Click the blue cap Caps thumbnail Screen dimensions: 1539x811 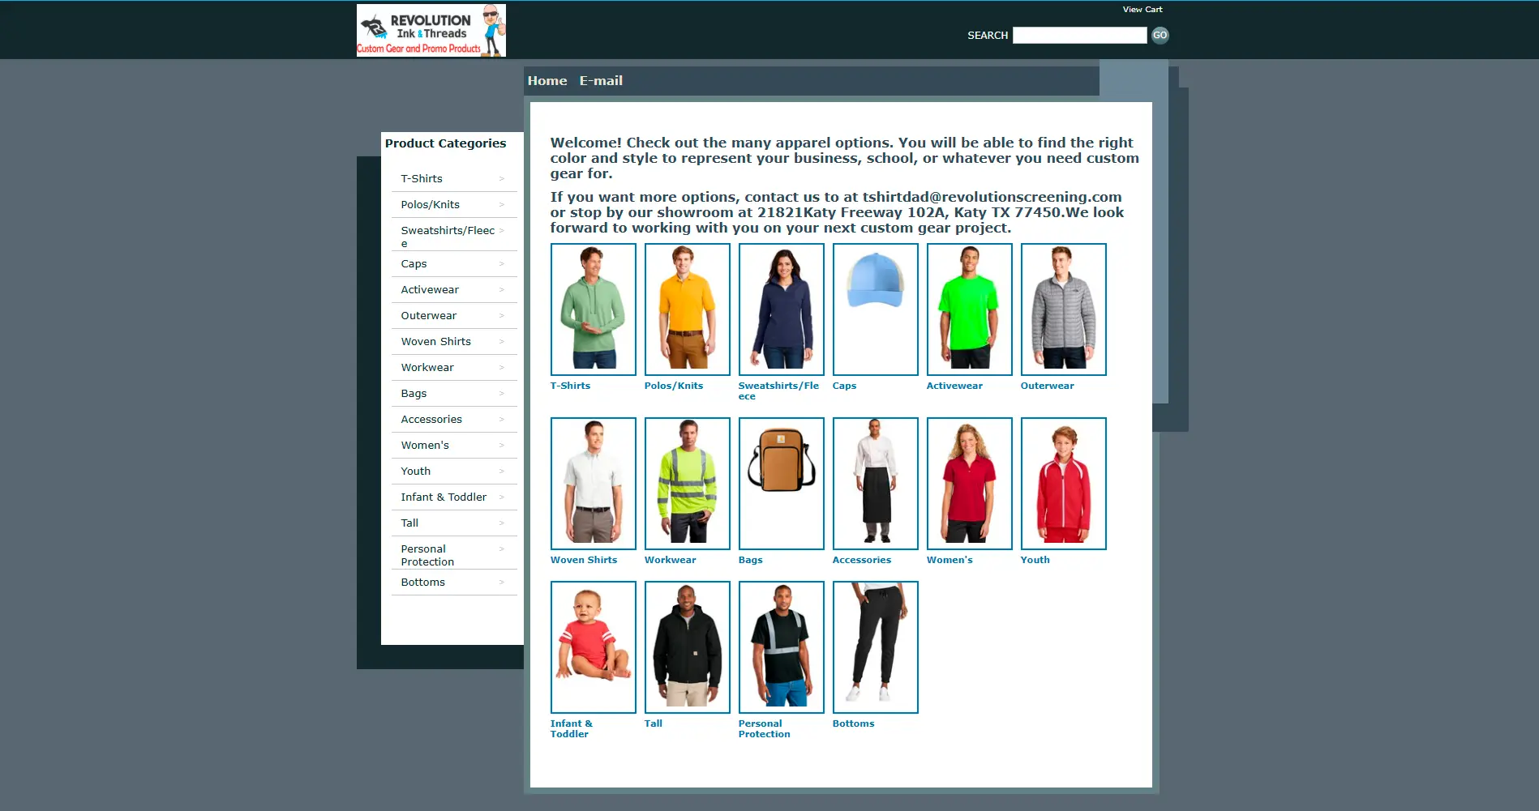[x=876, y=309]
